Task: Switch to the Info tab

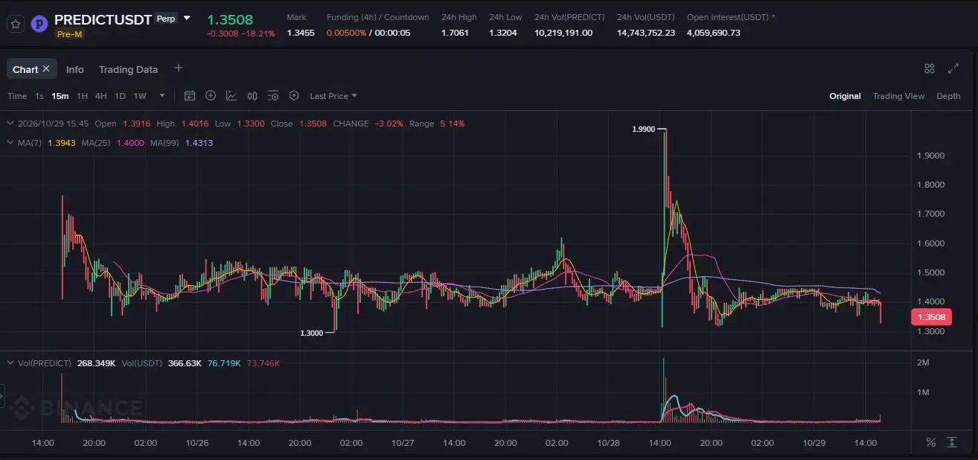Action: point(75,69)
